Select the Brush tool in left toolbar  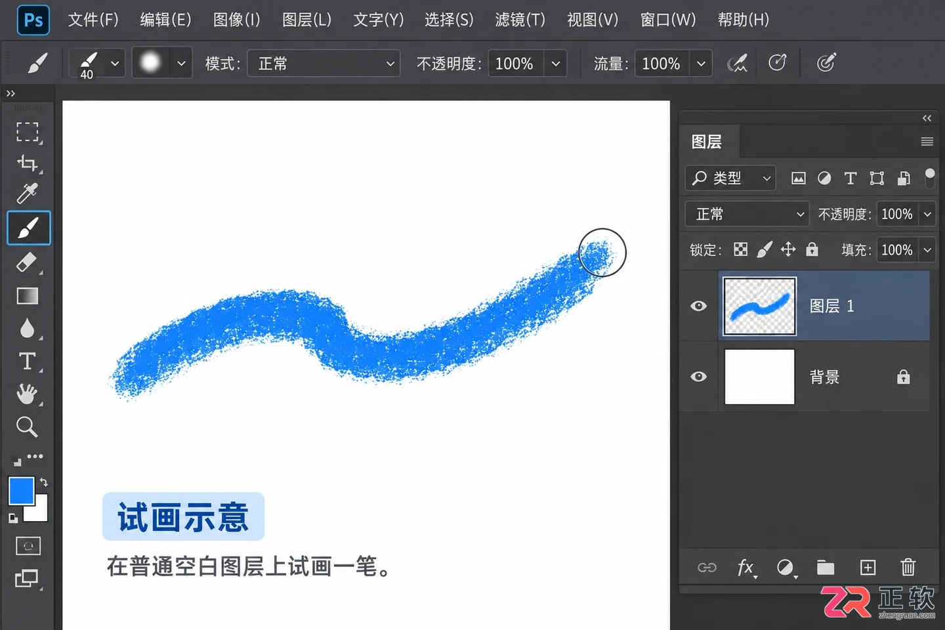(x=28, y=228)
